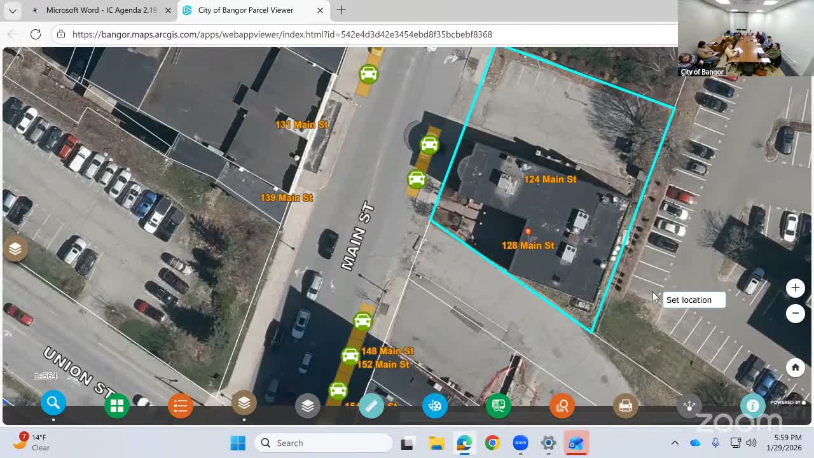The height and width of the screenshot is (458, 814).
Task: Open the Draw widget
Action: pos(435,405)
